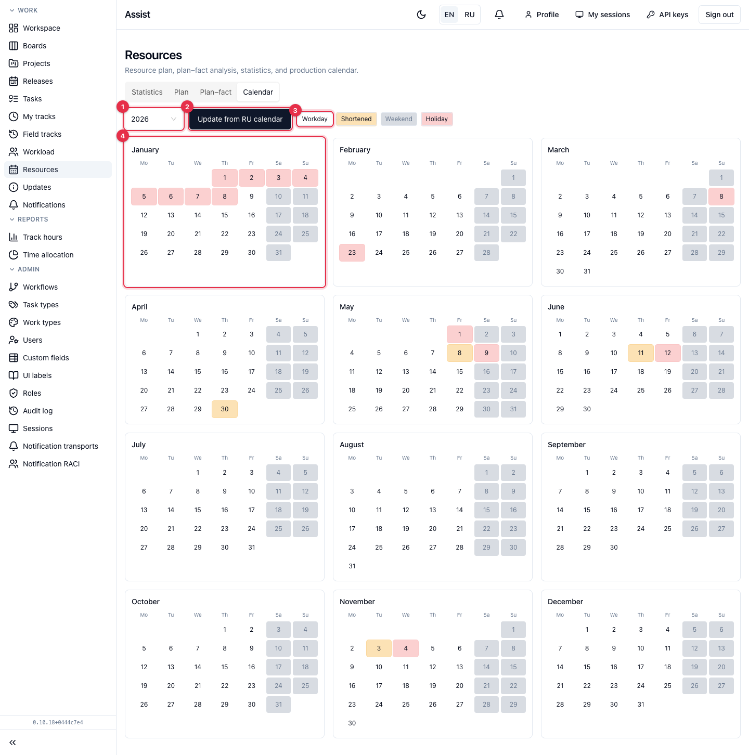Image resolution: width=749 pixels, height=755 pixels.
Task: Open My sessions in the header
Action: tap(603, 15)
